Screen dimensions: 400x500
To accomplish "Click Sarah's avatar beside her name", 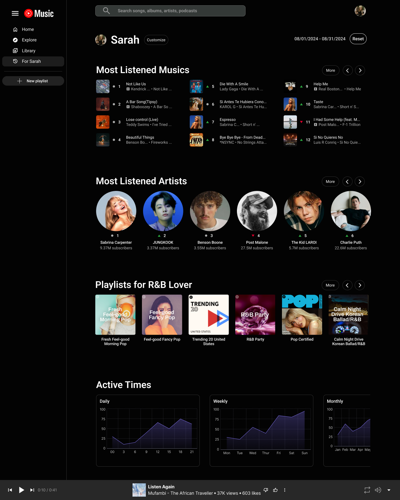I will pos(101,40).
